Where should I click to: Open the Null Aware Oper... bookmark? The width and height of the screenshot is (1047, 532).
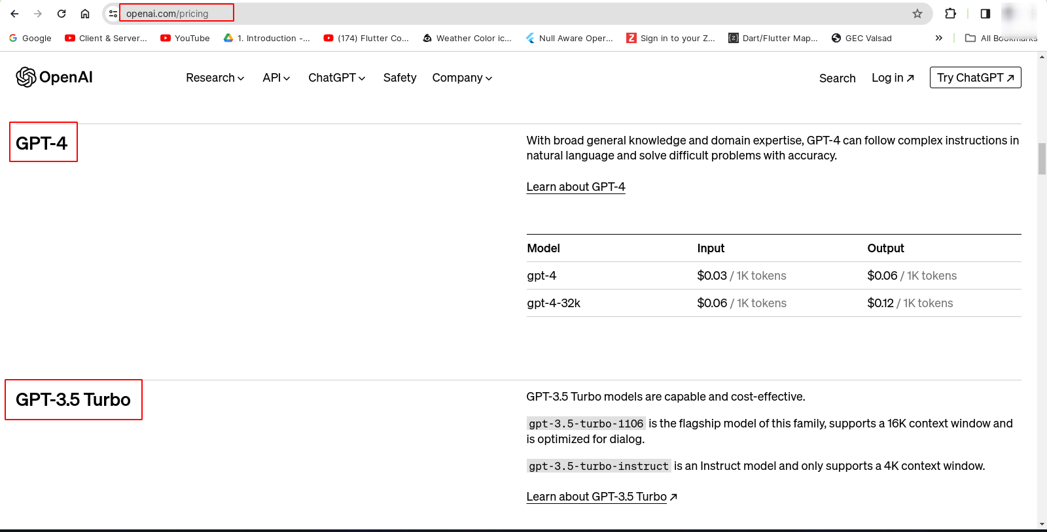[x=569, y=38]
